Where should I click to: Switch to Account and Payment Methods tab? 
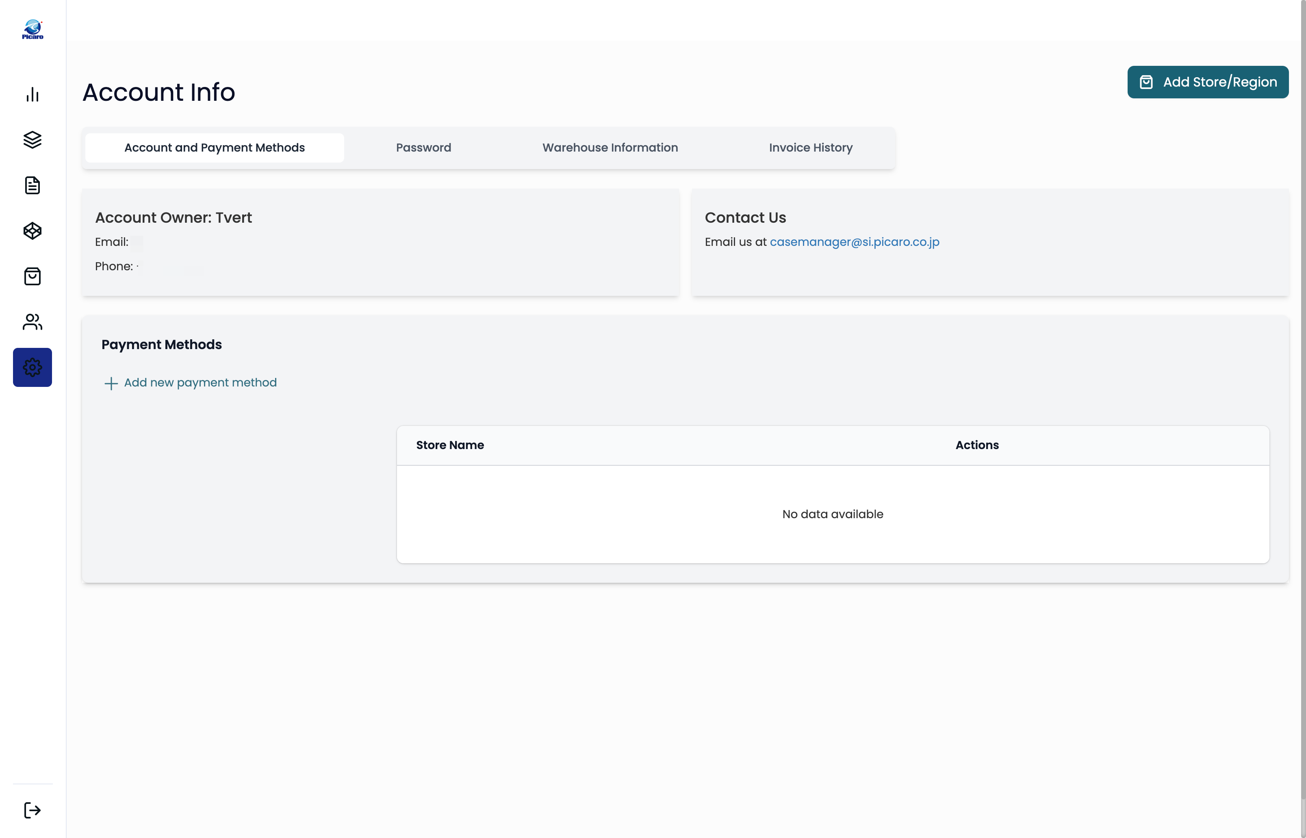[x=214, y=148]
